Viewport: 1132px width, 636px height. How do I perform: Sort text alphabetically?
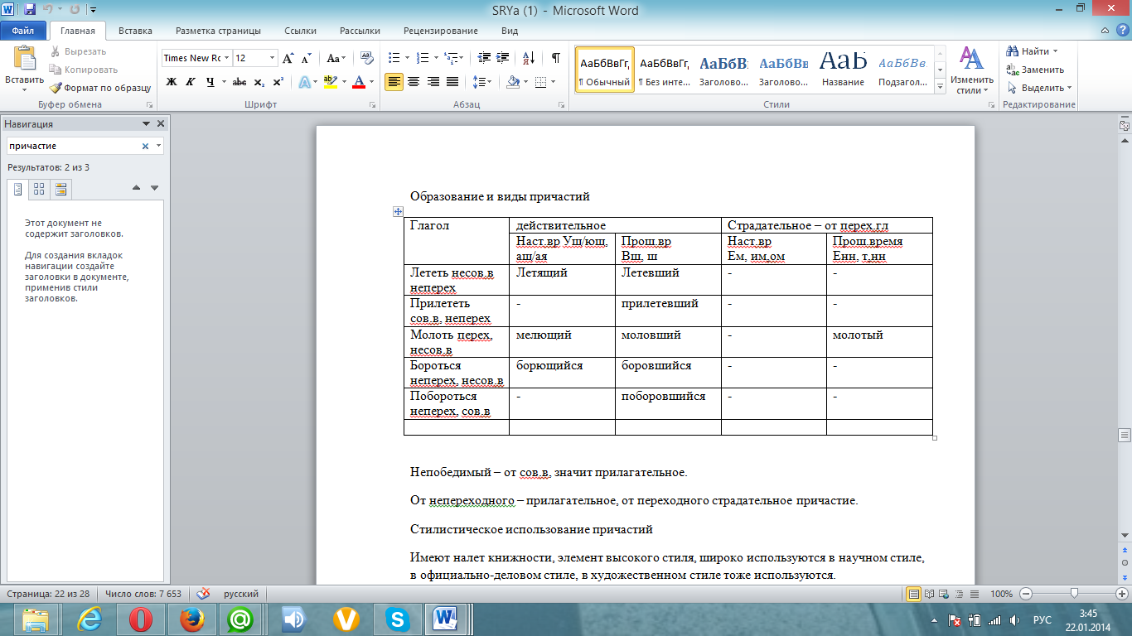click(528, 58)
